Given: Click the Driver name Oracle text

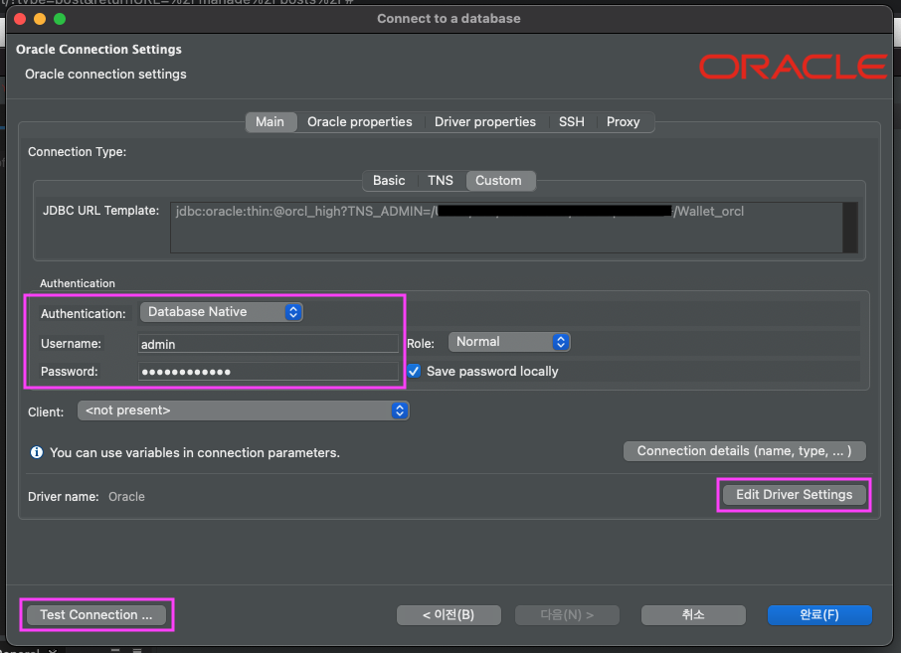Looking at the screenshot, I should click(x=126, y=497).
